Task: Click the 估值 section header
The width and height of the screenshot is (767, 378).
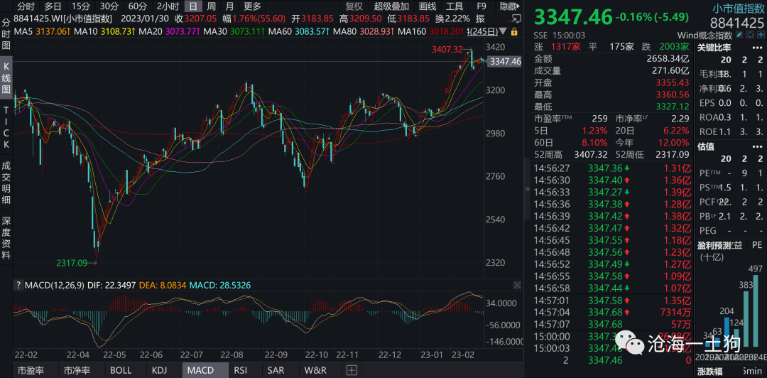Action: pos(705,146)
